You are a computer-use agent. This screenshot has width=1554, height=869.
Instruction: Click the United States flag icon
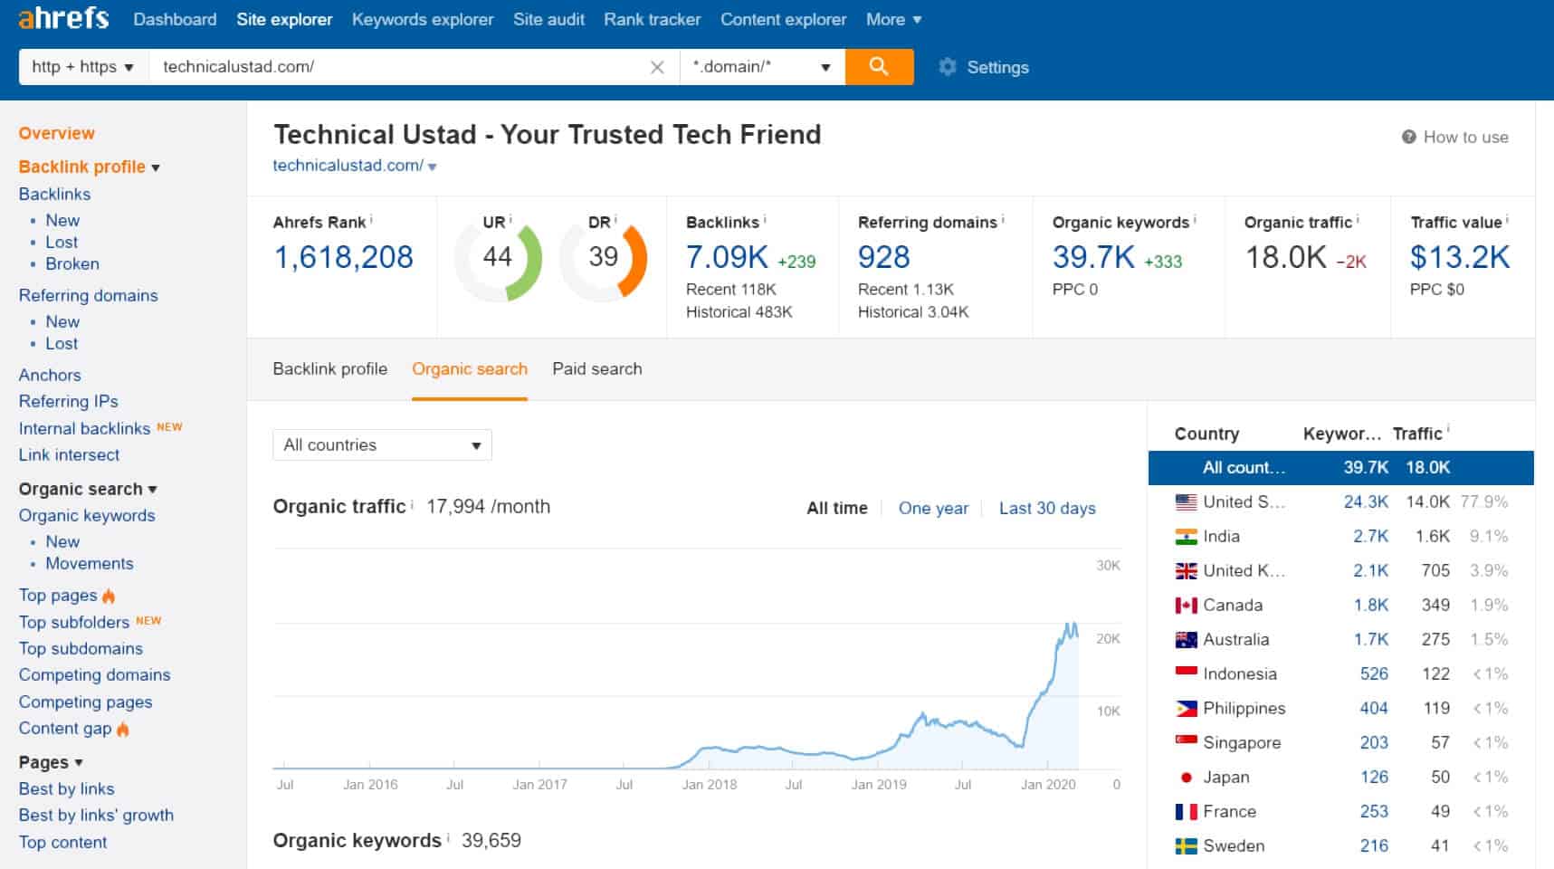coord(1186,501)
